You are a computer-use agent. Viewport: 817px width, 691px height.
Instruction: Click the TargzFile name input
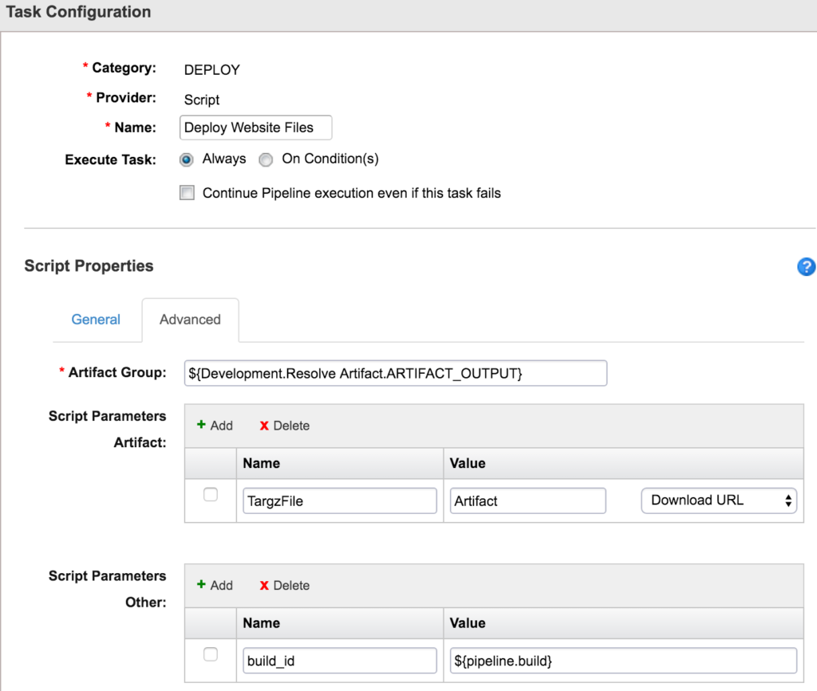pos(340,501)
